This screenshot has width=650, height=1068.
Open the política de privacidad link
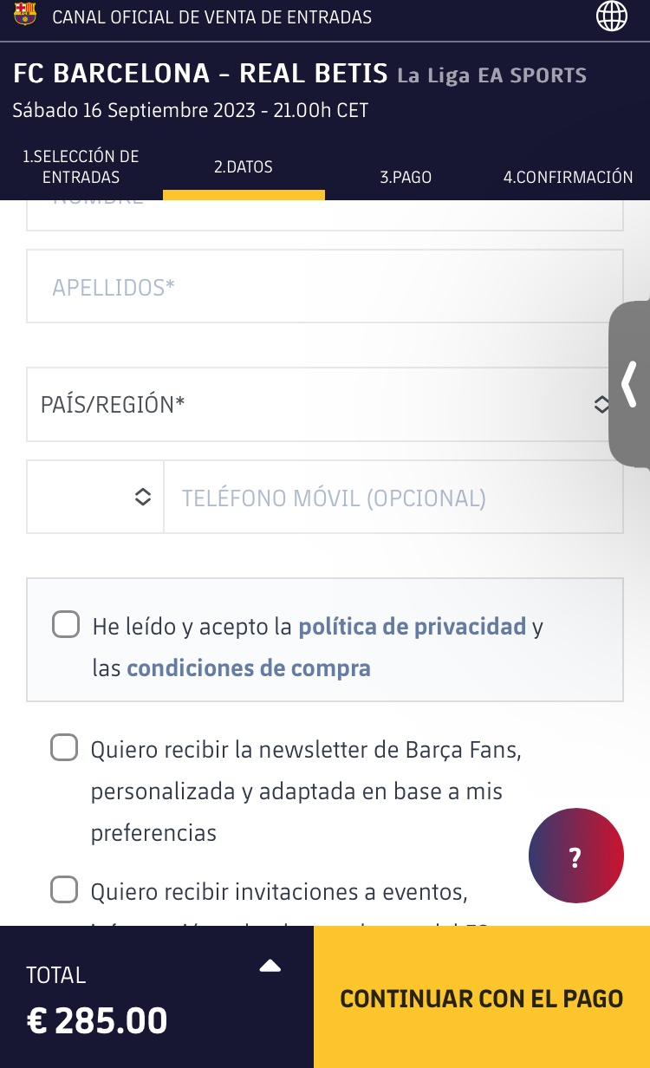click(x=412, y=626)
